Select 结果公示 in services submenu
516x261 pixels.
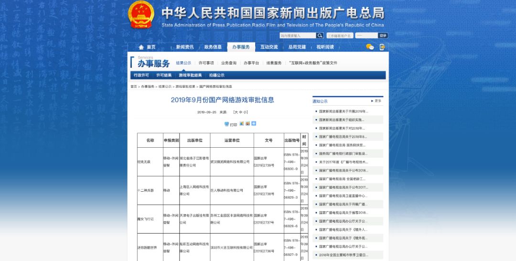tap(183, 63)
